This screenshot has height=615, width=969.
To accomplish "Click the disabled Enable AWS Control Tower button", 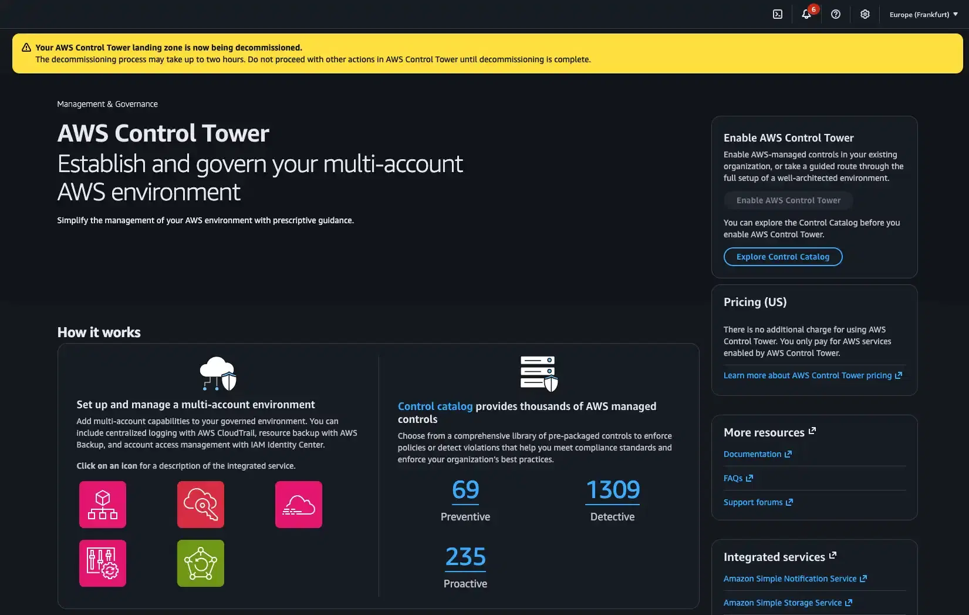I will (788, 200).
